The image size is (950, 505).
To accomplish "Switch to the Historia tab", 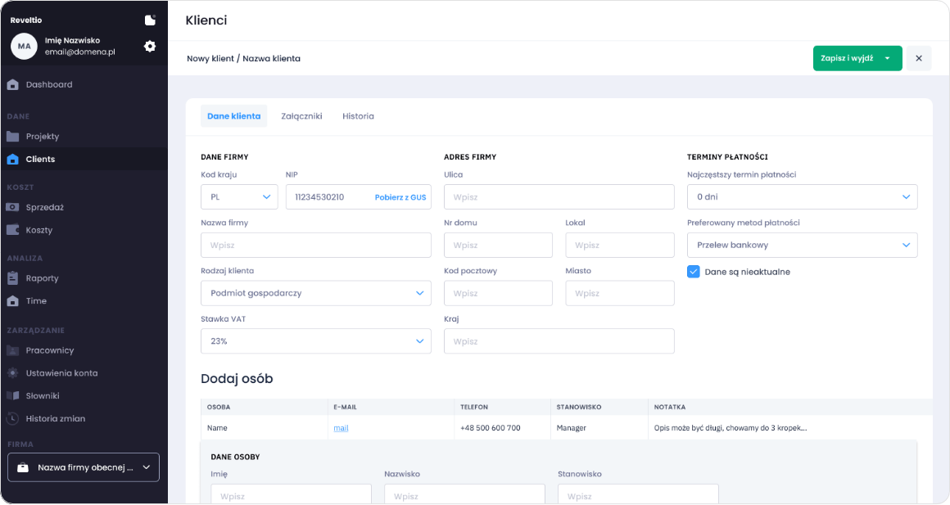I will click(358, 116).
